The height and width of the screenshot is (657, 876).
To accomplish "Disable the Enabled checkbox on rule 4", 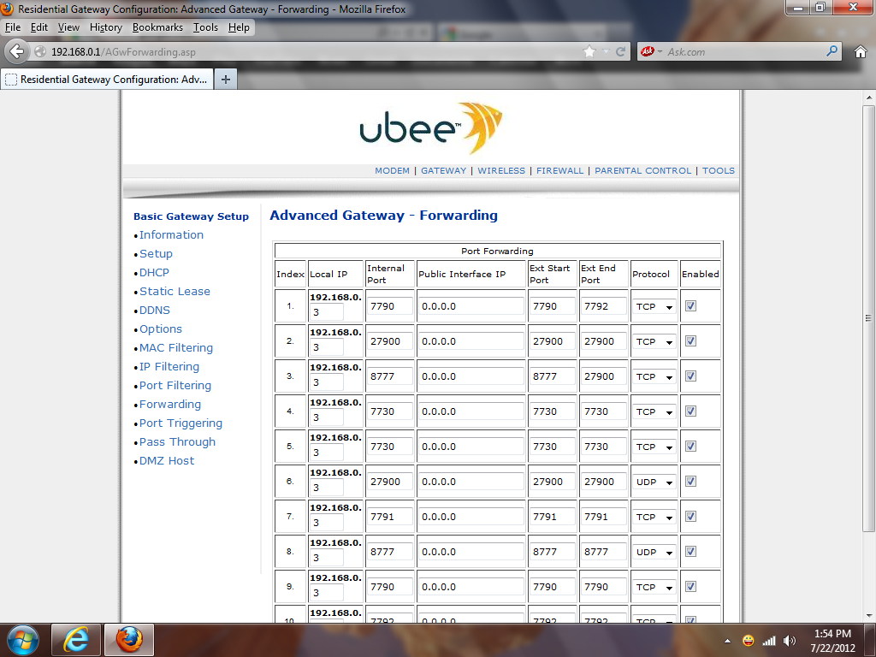I will [x=690, y=411].
